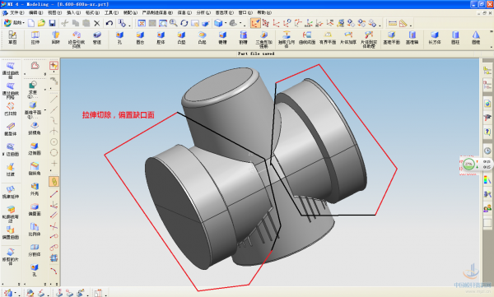Select the Offset Face (偏置面) tool
The height and width of the screenshot is (297, 494).
click(35, 210)
